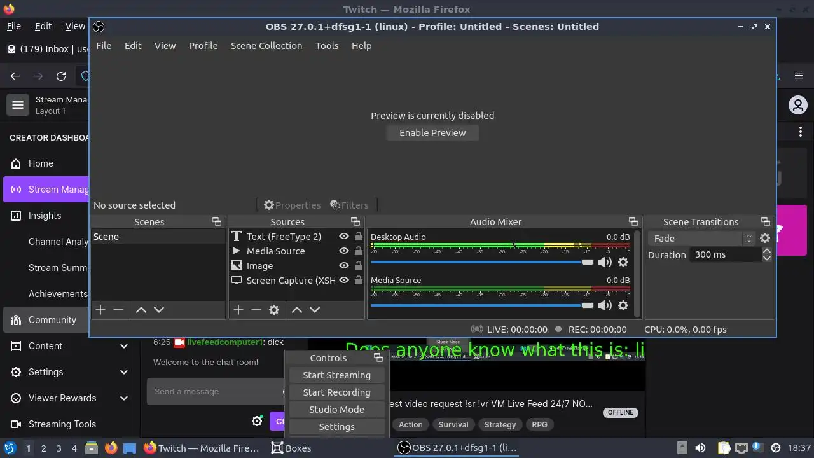Move source up in Sources list
The height and width of the screenshot is (458, 814).
pyautogui.click(x=297, y=310)
